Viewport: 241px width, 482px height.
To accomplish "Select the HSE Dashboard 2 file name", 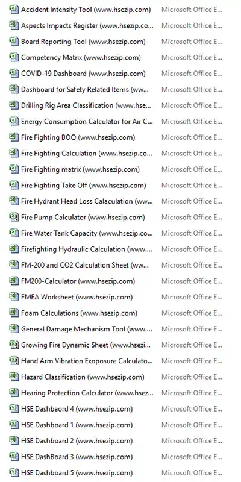I will click(77, 441).
